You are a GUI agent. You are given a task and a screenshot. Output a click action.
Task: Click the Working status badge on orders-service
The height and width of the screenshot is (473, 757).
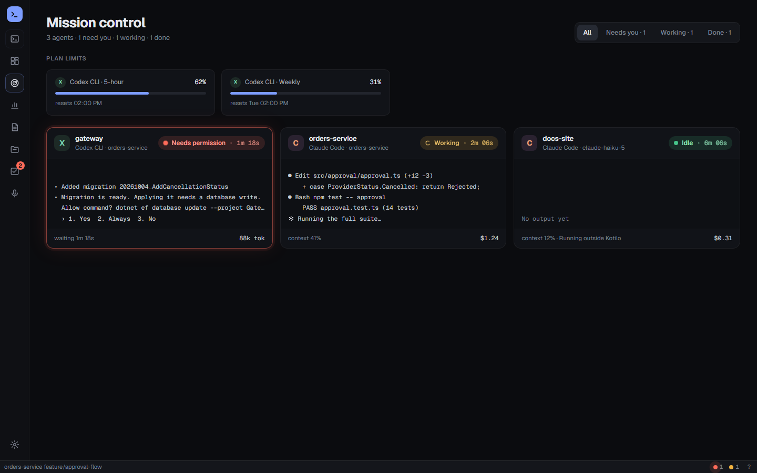tap(459, 143)
